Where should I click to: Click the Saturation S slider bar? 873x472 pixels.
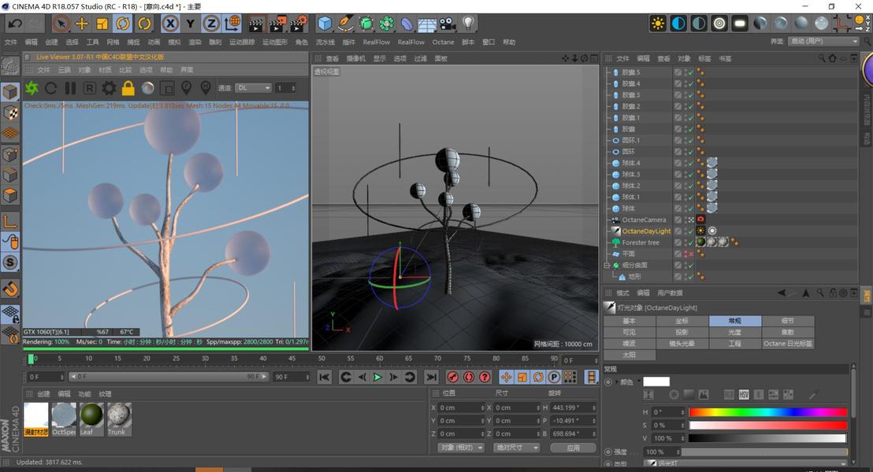(x=767, y=426)
